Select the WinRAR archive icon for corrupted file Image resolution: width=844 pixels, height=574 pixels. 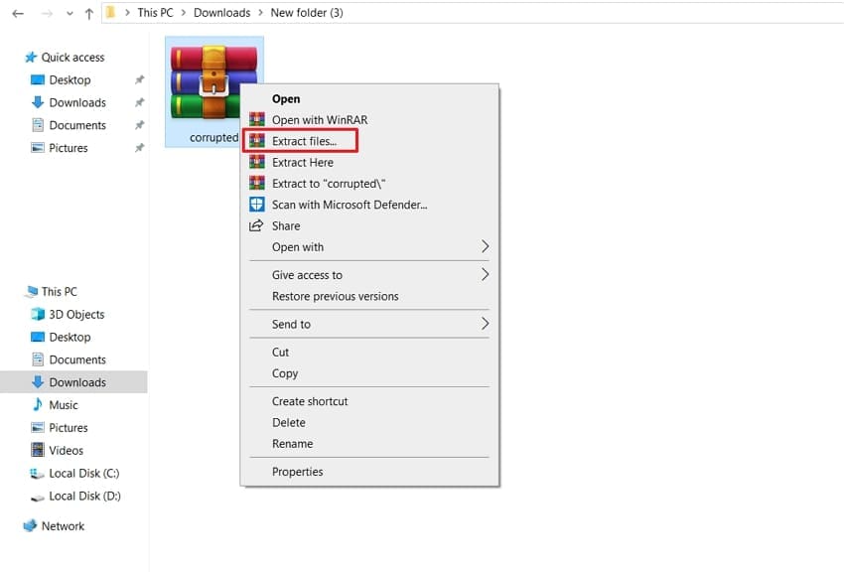click(212, 79)
